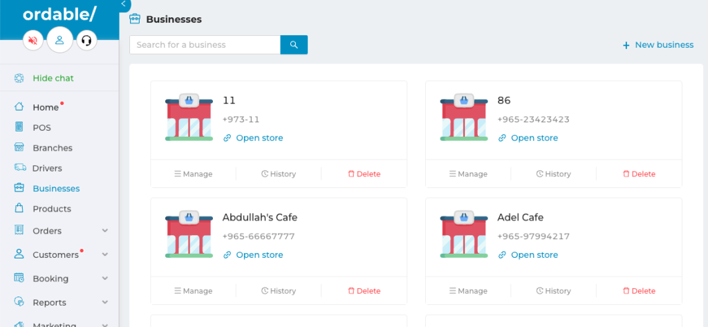The height and width of the screenshot is (327, 708).
Task: Open Drivers from the sidebar
Action: coord(47,169)
